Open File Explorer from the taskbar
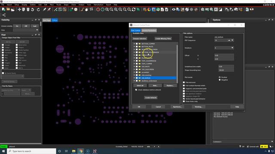Viewport: 275px width, 154px height. point(73,151)
